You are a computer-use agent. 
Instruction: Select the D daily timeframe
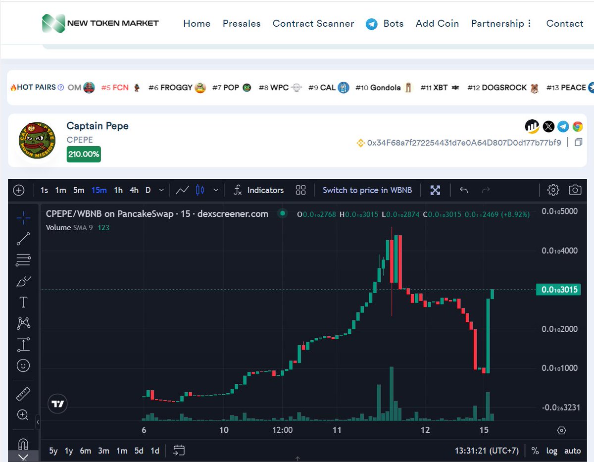click(x=148, y=190)
